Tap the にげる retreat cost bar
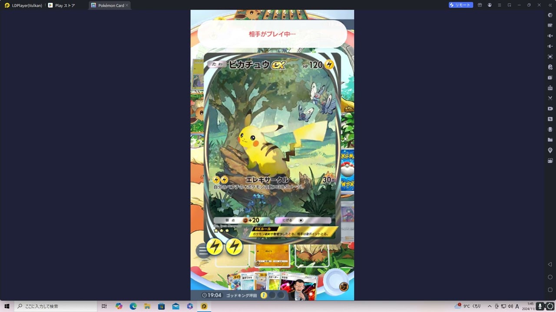 pyautogui.click(x=303, y=220)
